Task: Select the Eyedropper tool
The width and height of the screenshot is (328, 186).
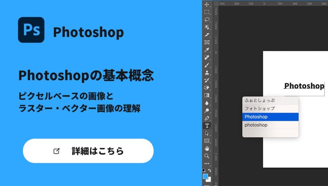Action: tap(207, 50)
